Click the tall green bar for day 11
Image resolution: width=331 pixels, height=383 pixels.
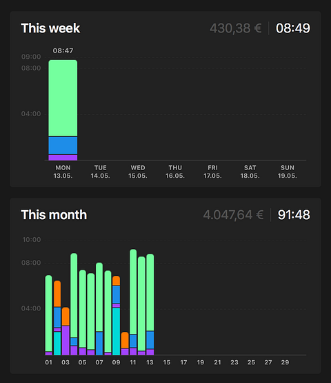point(133,292)
